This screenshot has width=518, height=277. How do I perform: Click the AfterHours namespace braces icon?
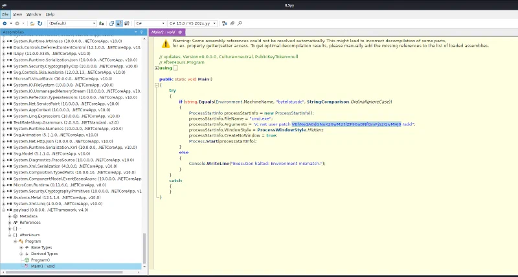point(15,235)
